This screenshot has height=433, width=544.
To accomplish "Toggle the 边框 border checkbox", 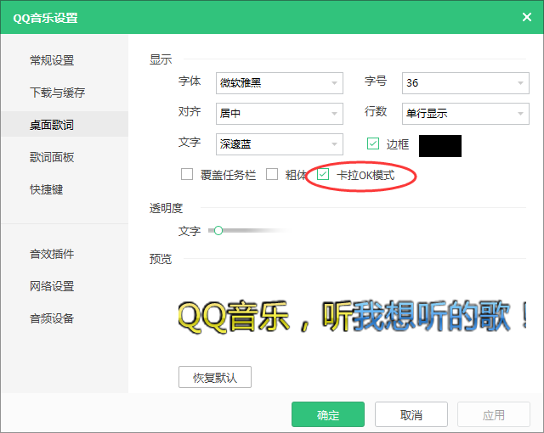I will tap(373, 144).
